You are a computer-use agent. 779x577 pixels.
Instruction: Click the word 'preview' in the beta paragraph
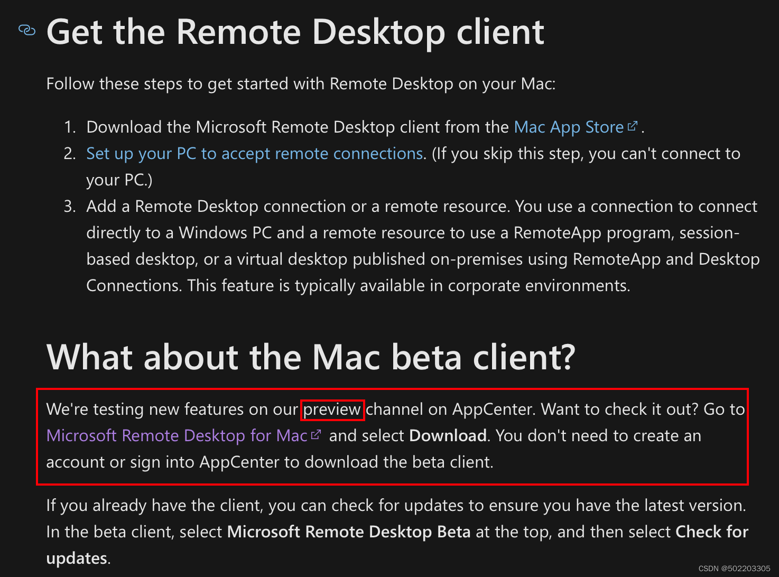coord(332,410)
